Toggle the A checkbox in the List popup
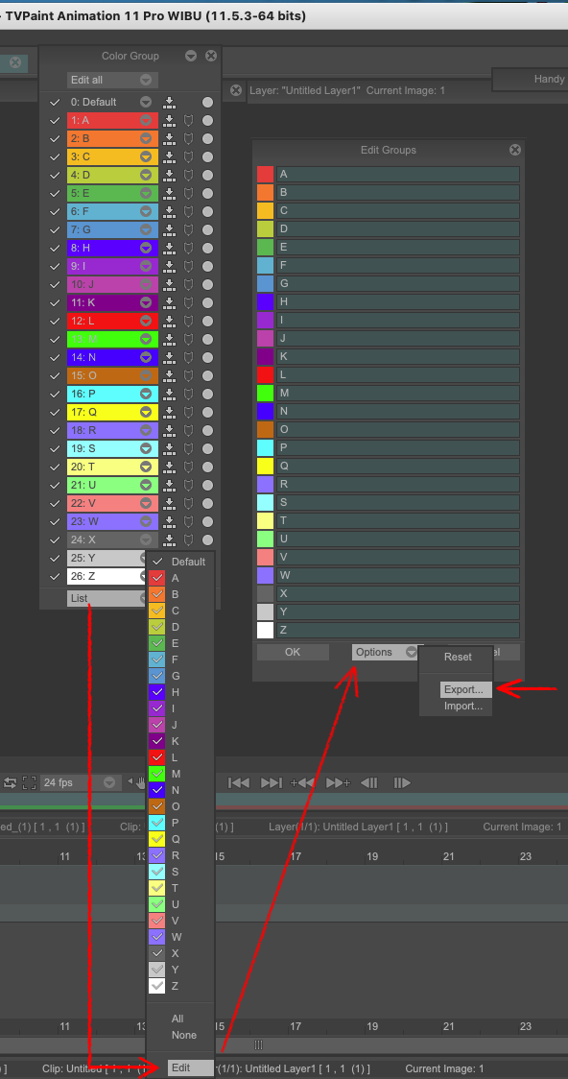This screenshot has width=568, height=1079. [x=157, y=577]
